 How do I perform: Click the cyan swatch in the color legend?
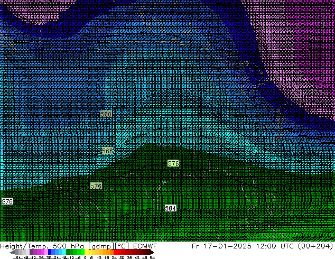click(64, 252)
